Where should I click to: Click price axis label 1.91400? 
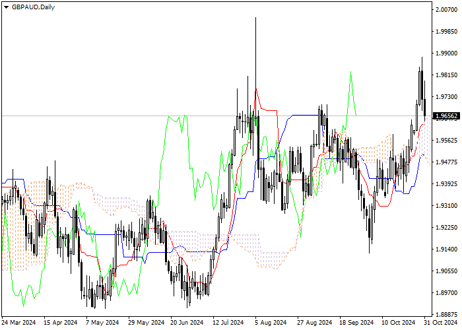(x=446, y=249)
